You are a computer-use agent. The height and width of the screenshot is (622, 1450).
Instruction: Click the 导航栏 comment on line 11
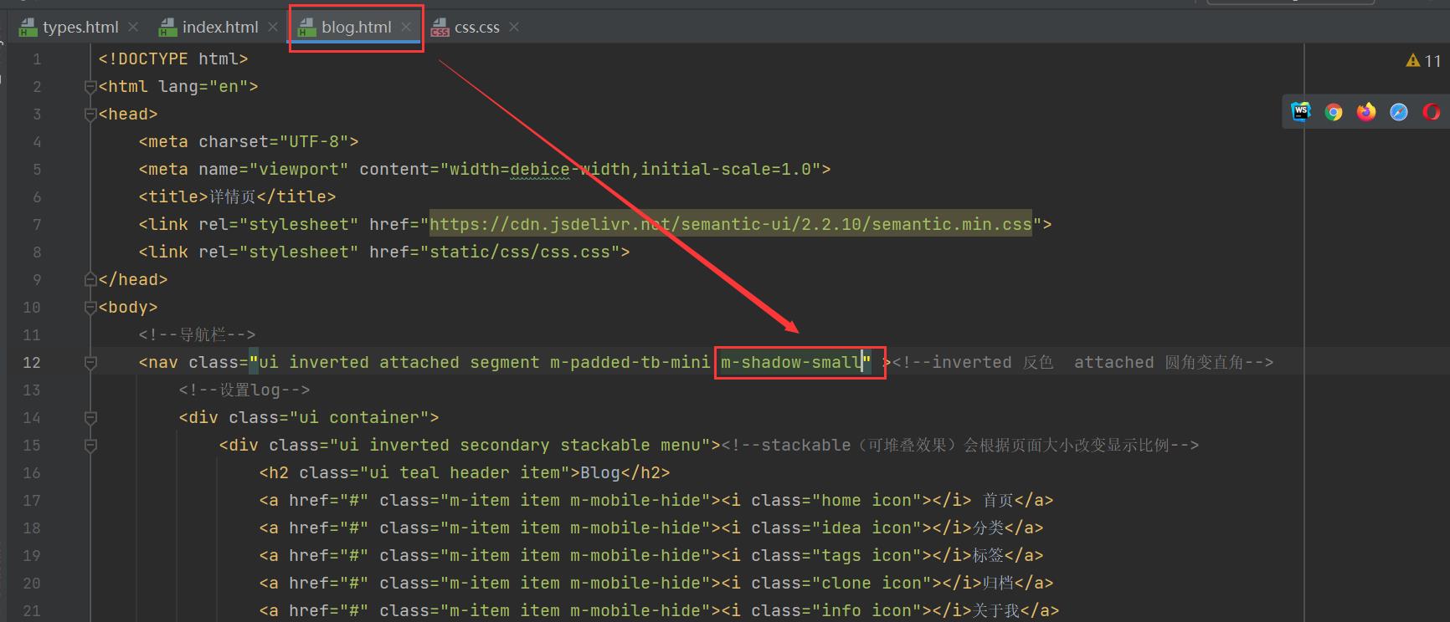198,335
